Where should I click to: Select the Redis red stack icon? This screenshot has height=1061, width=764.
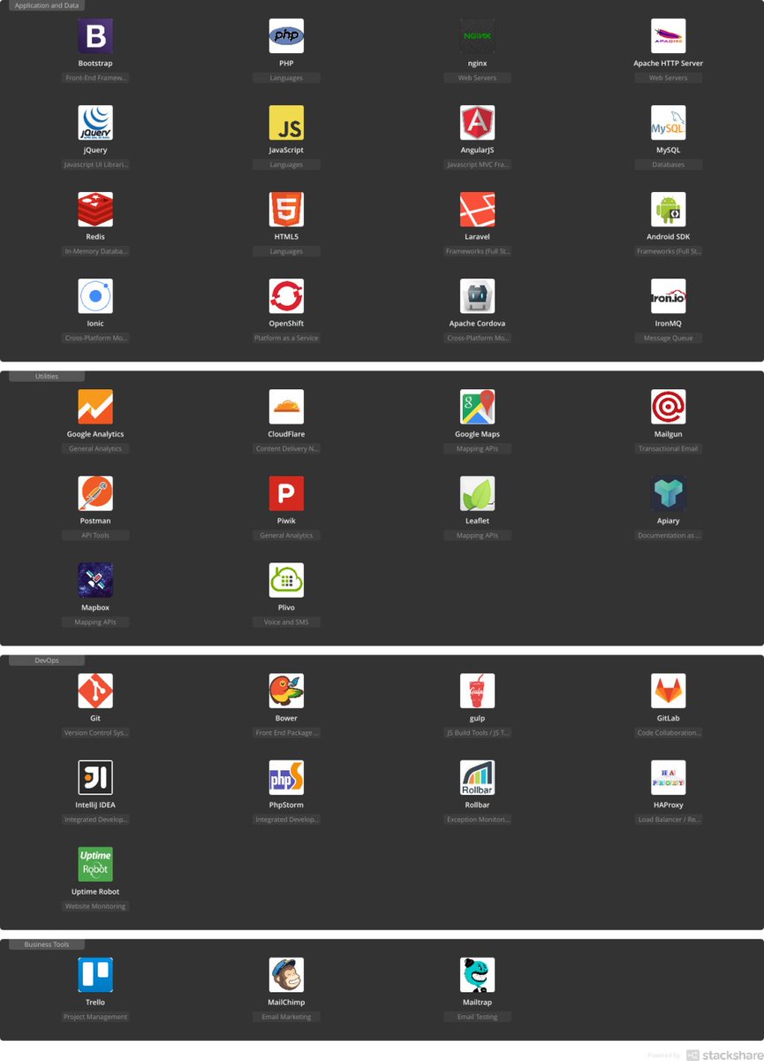pos(95,210)
